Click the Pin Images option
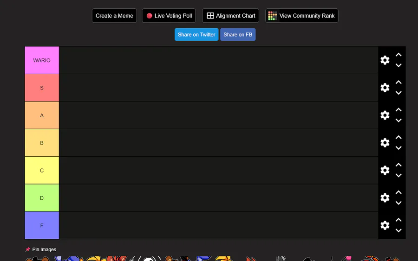 41,249
